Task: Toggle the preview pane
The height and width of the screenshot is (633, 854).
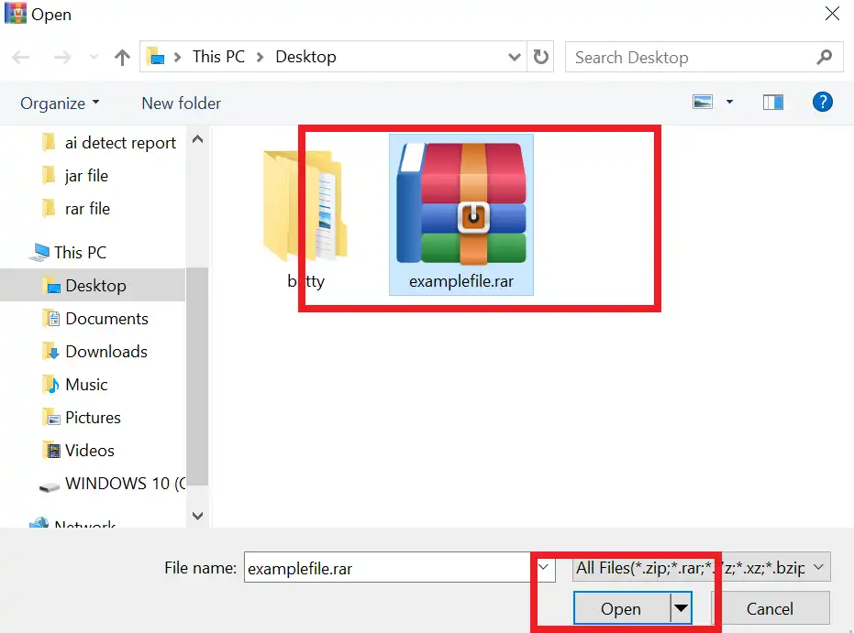Action: (773, 102)
